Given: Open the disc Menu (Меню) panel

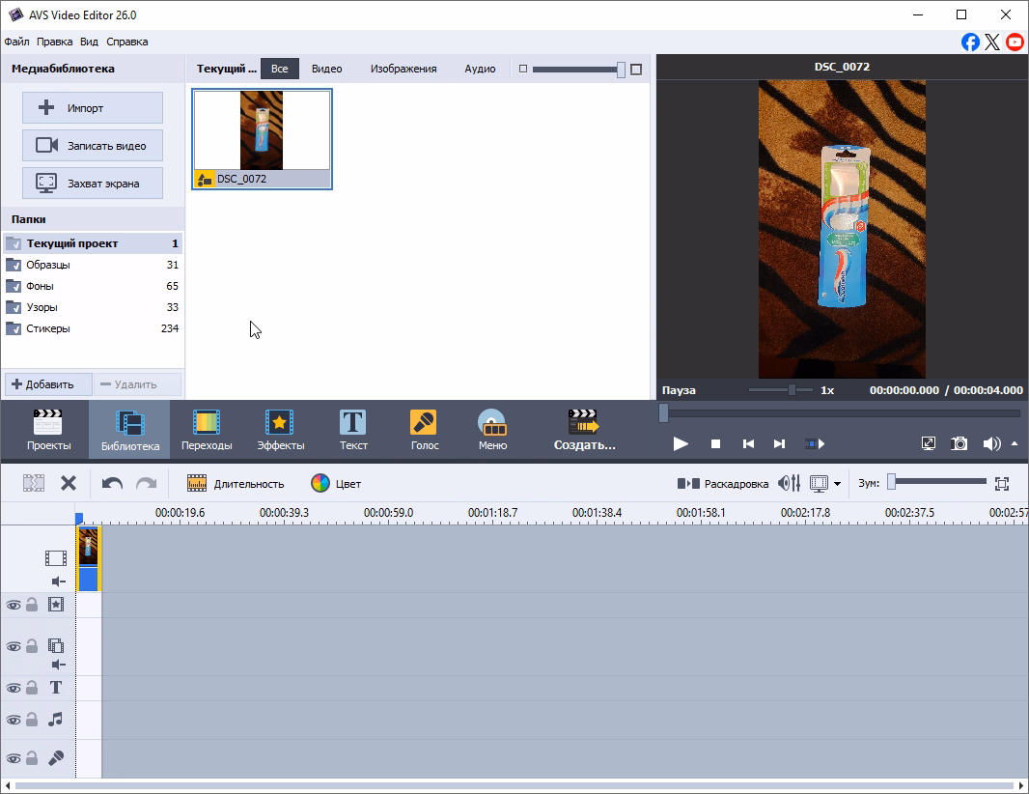Looking at the screenshot, I should [492, 431].
